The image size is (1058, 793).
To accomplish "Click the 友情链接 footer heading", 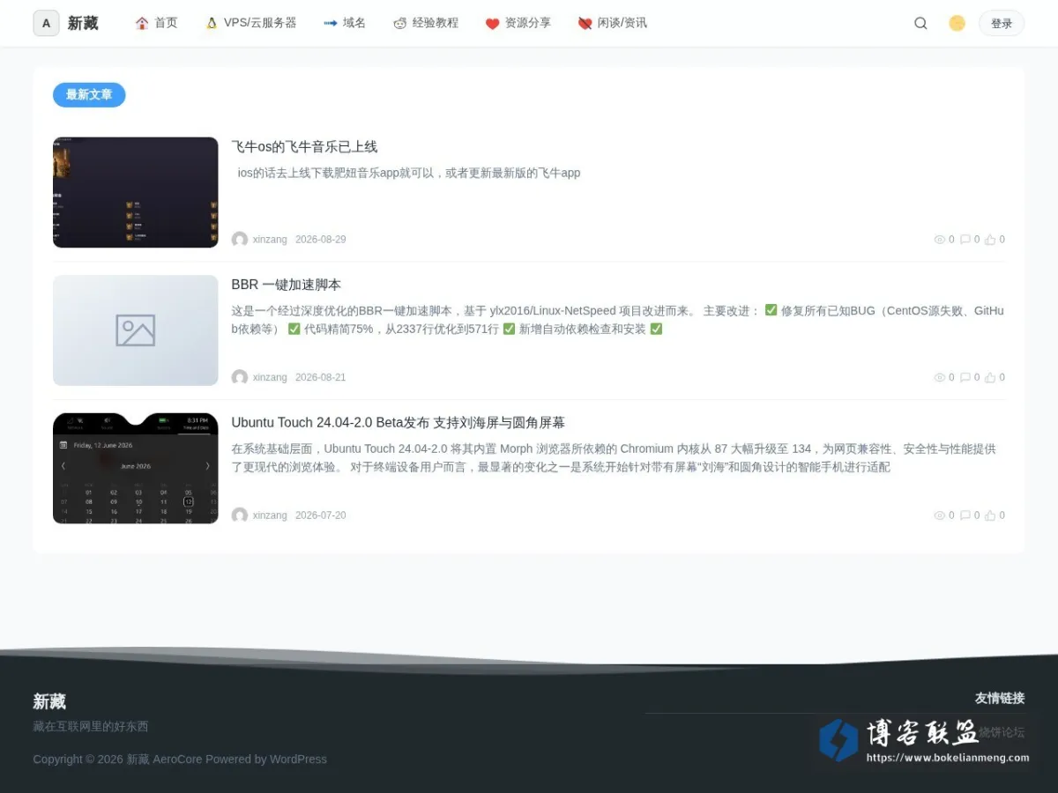I will 1000,698.
